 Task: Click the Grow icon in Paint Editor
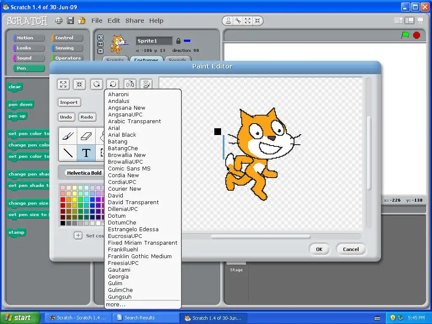point(63,84)
